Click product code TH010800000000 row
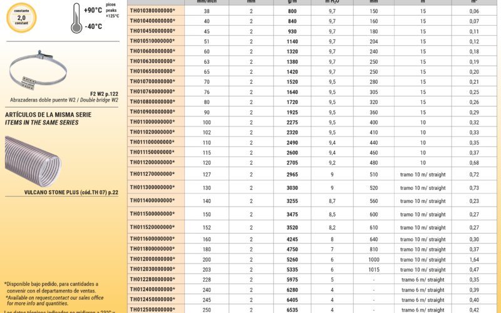The height and width of the screenshot is (313, 501). click(152, 101)
